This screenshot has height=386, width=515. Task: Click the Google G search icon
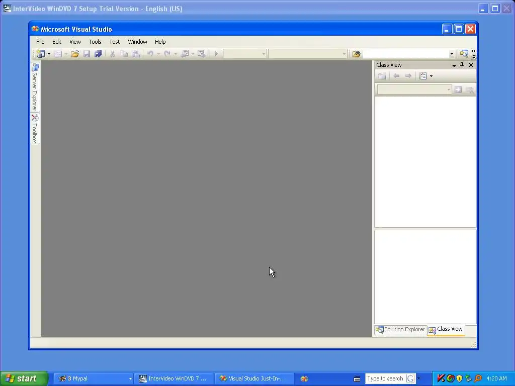click(410, 378)
